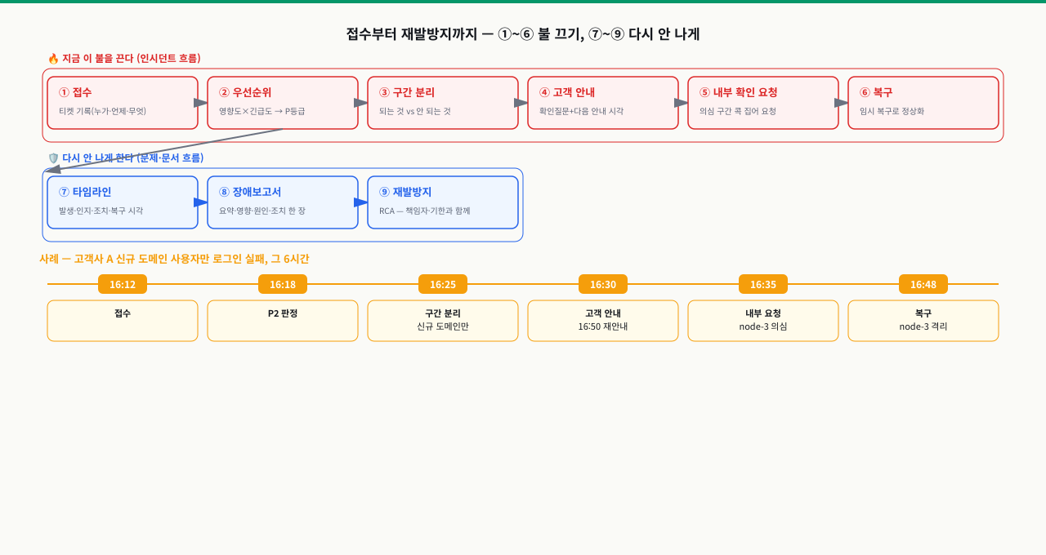Select the 16:30 timeline marker
1046x555 pixels.
(603, 284)
